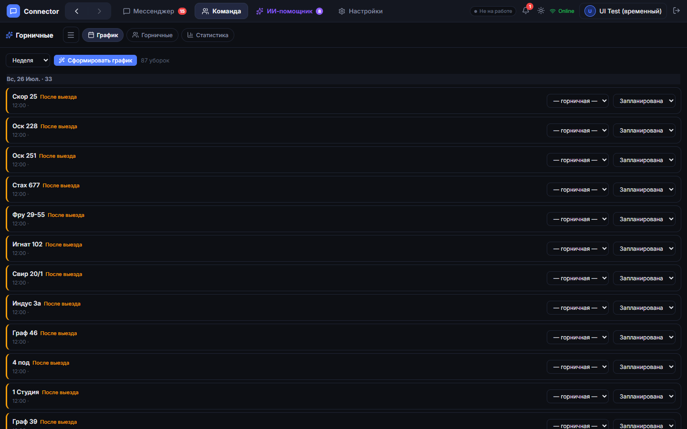Viewport: 687px width, 429px height.
Task: Click Сформировать график button
Action: tap(95, 60)
